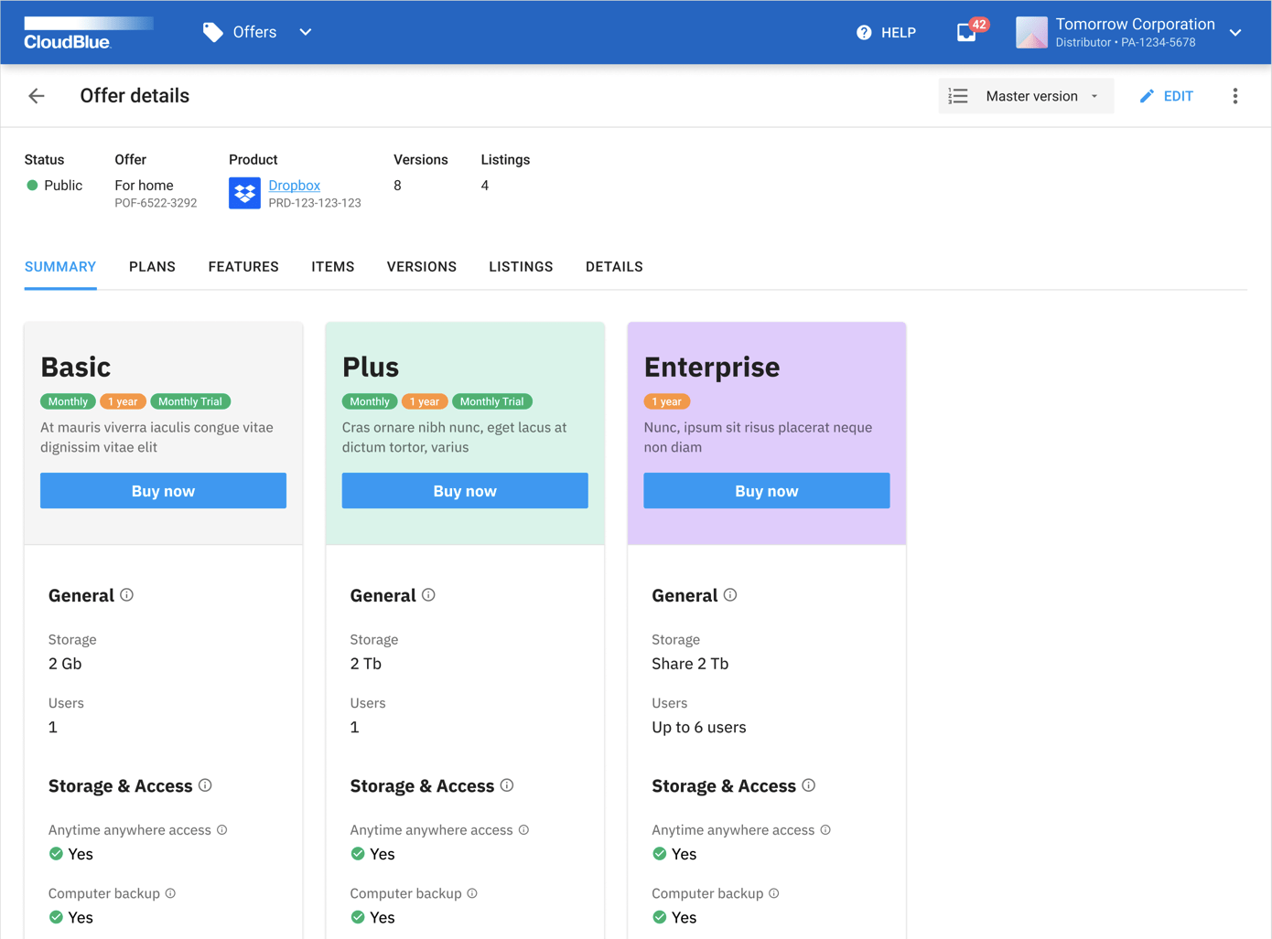Click the notifications icon showing 42
The height and width of the screenshot is (939, 1272).
pyautogui.click(x=966, y=32)
